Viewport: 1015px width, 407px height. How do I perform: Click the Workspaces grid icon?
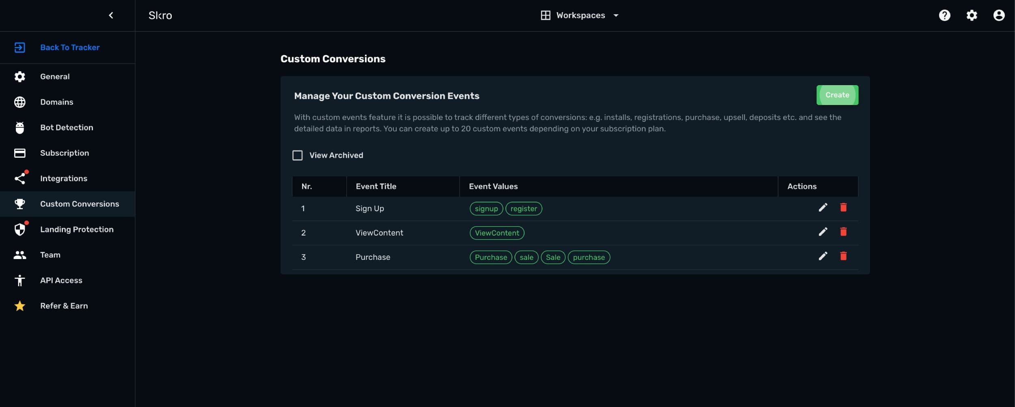coord(545,15)
